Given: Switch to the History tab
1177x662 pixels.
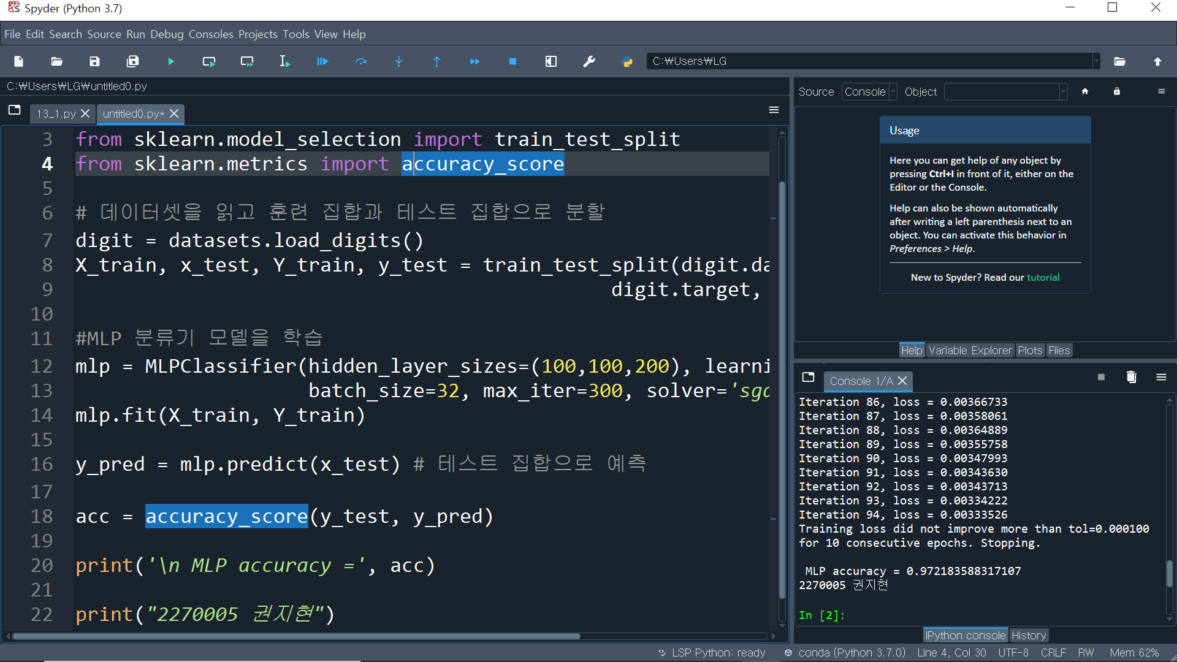Looking at the screenshot, I should (x=1029, y=636).
